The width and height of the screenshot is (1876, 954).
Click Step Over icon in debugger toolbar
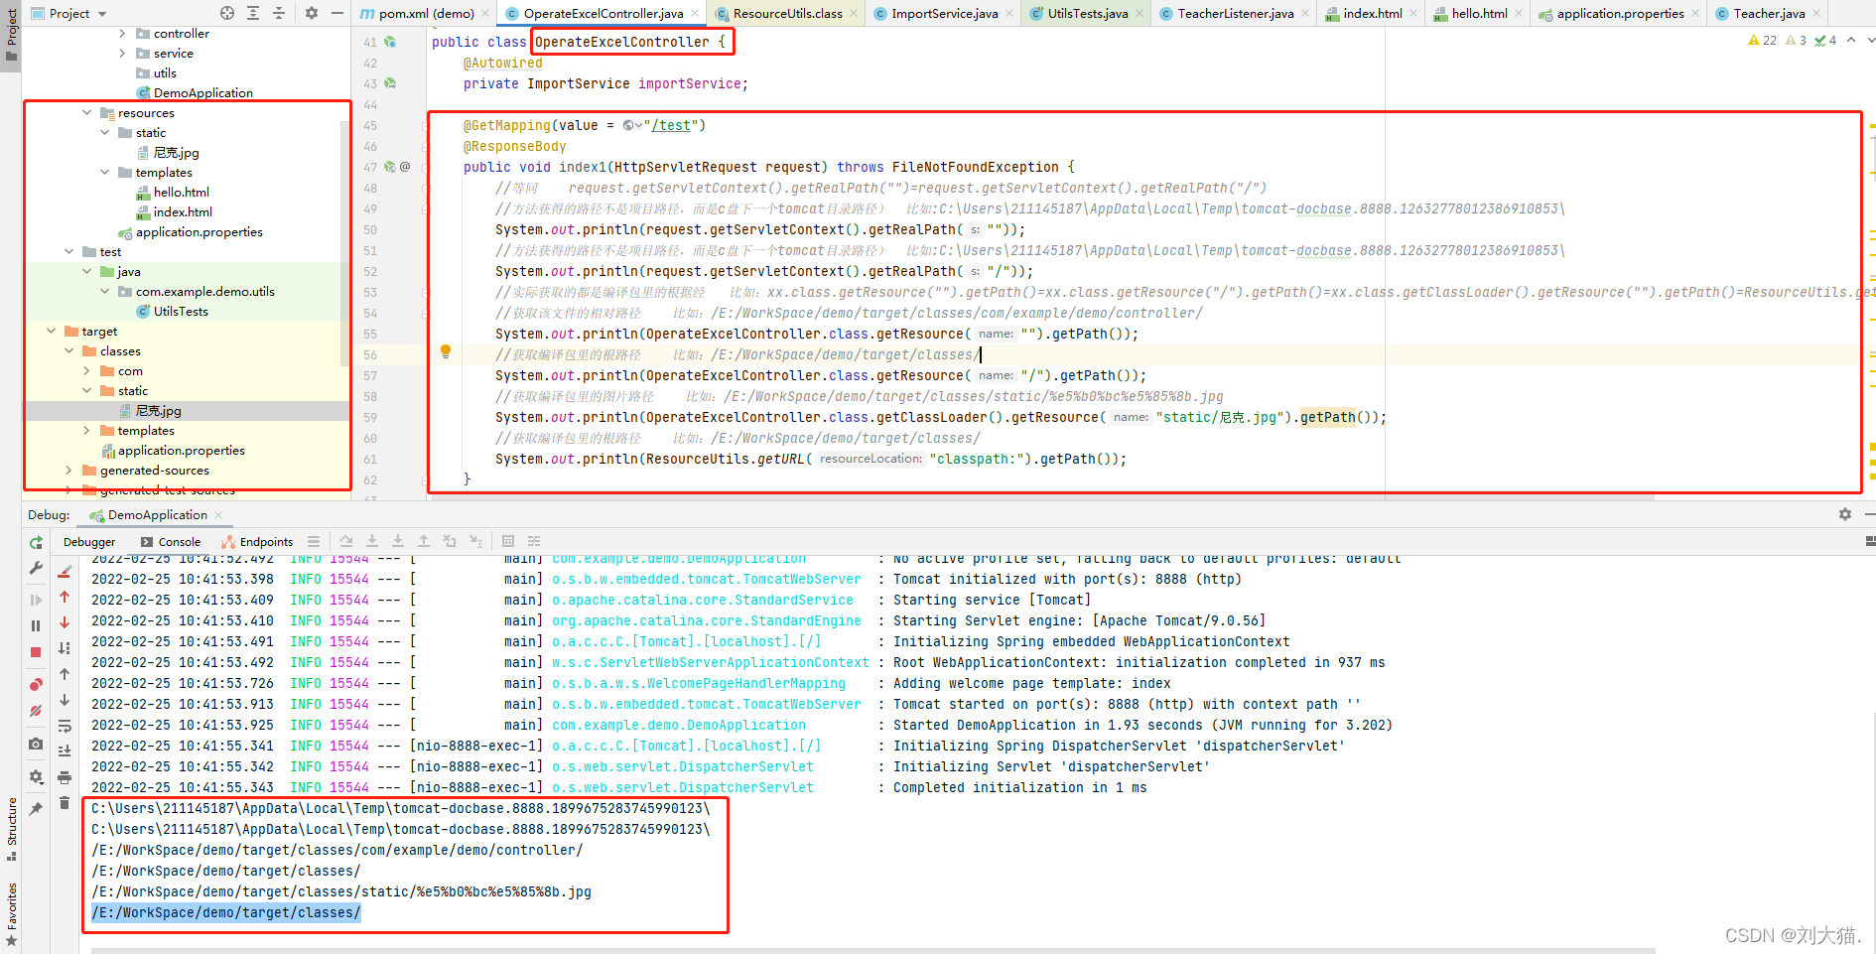tap(346, 541)
